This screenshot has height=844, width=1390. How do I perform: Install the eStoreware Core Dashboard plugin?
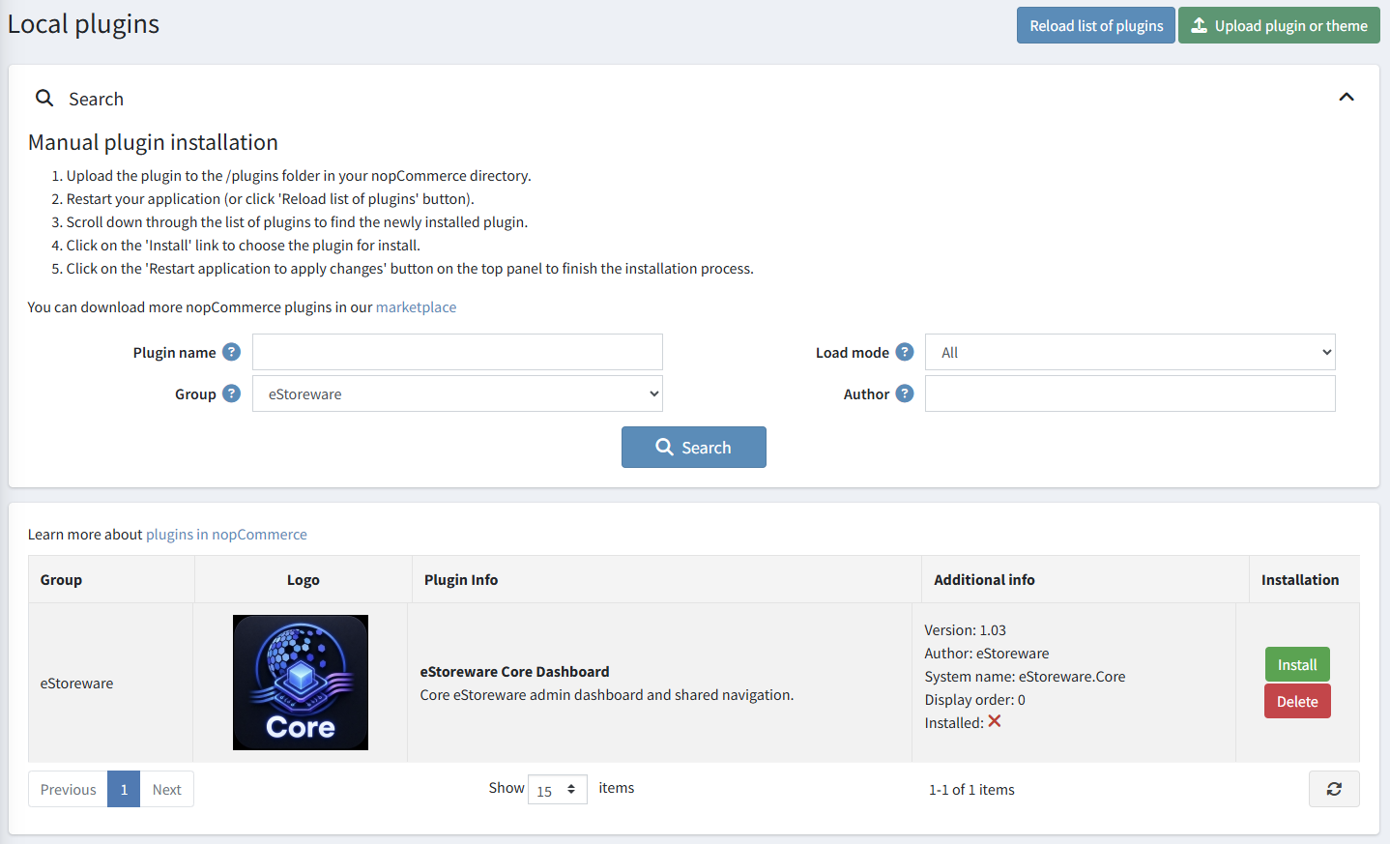1297,664
